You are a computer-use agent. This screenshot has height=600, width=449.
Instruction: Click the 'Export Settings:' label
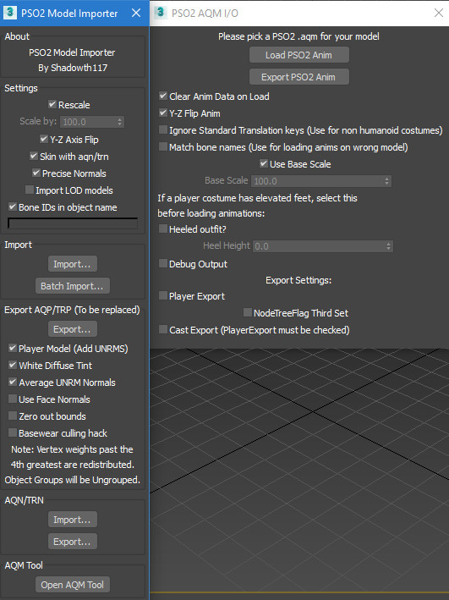click(x=298, y=280)
